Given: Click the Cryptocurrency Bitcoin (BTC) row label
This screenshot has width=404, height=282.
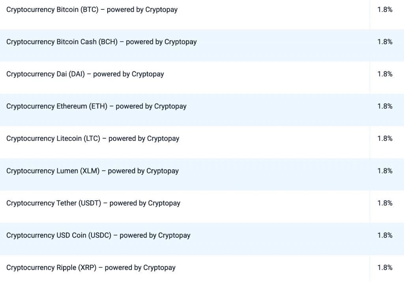Looking at the screenshot, I should tap(92, 10).
